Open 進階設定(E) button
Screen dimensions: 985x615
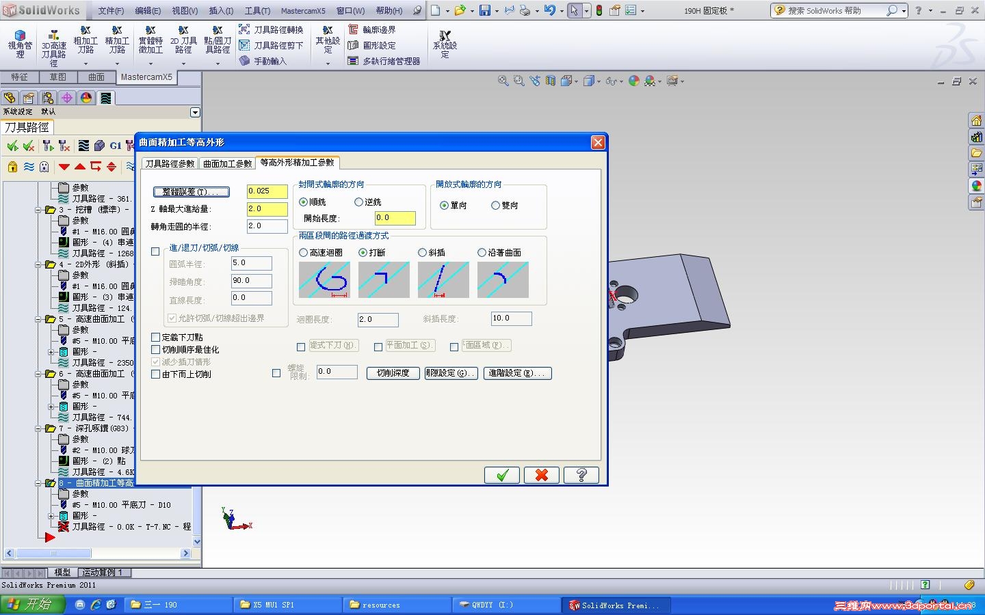coord(518,373)
